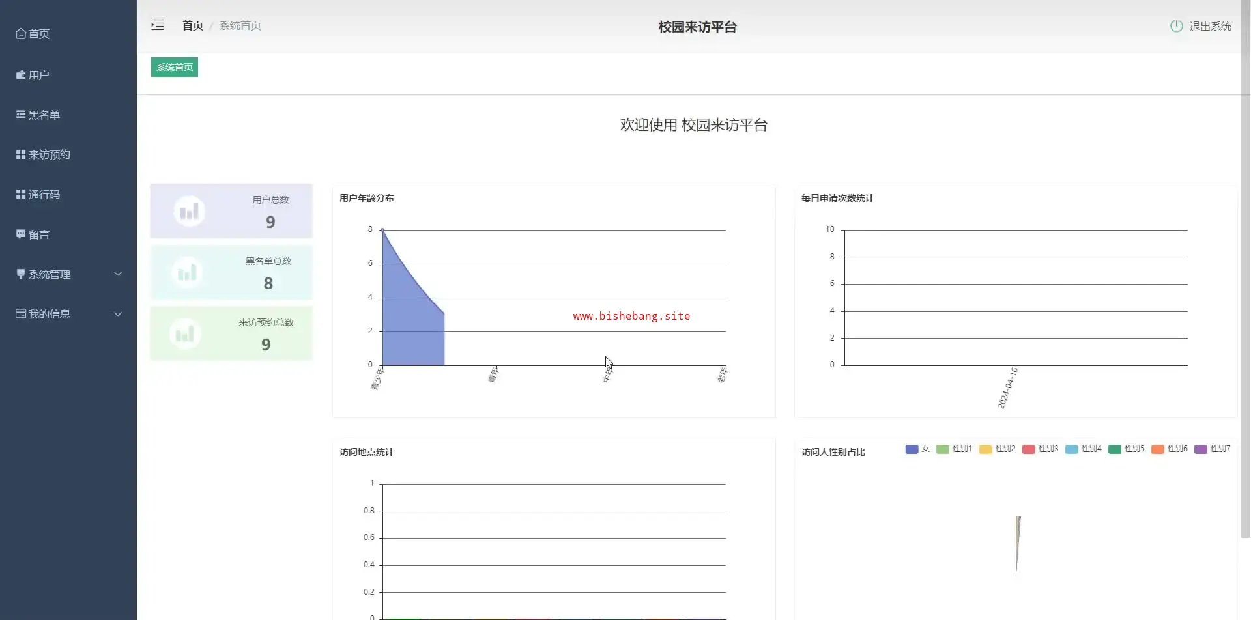Toggle the 性别1 legend swatch
Viewport: 1251px width, 620px height.
[x=942, y=449]
